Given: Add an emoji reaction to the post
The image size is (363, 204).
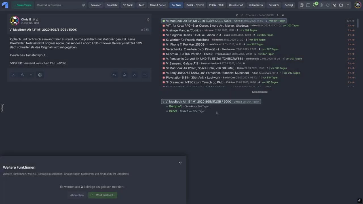Looking at the screenshot, I should 40,75.
